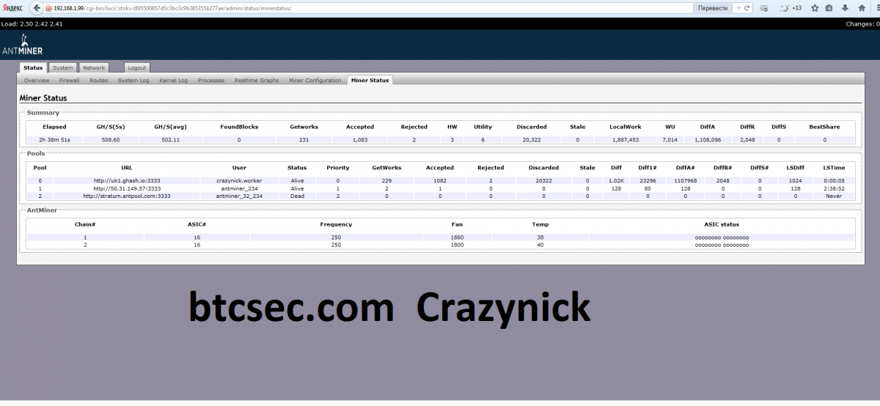Click the Accepted value 1,083 in Summary
Viewport: 880px width, 406px height.
point(359,139)
